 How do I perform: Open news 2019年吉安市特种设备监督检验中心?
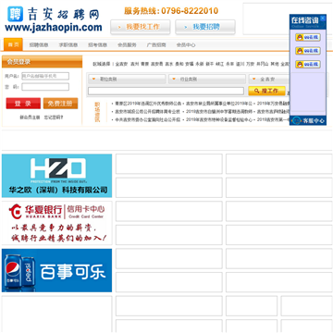coord(219,119)
